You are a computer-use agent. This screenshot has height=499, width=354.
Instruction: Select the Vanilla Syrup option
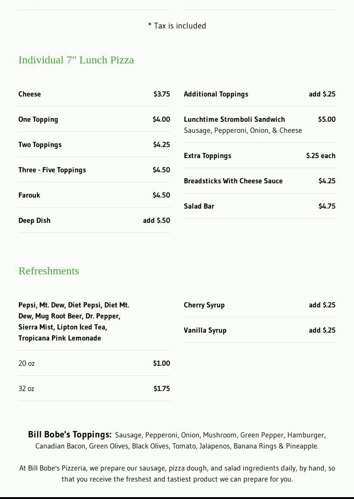tap(205, 330)
